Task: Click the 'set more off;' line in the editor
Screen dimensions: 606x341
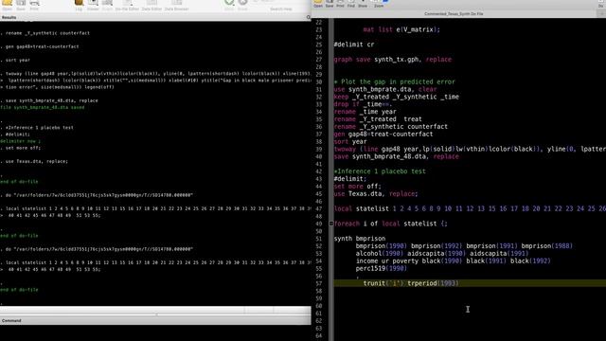Action: (x=358, y=187)
